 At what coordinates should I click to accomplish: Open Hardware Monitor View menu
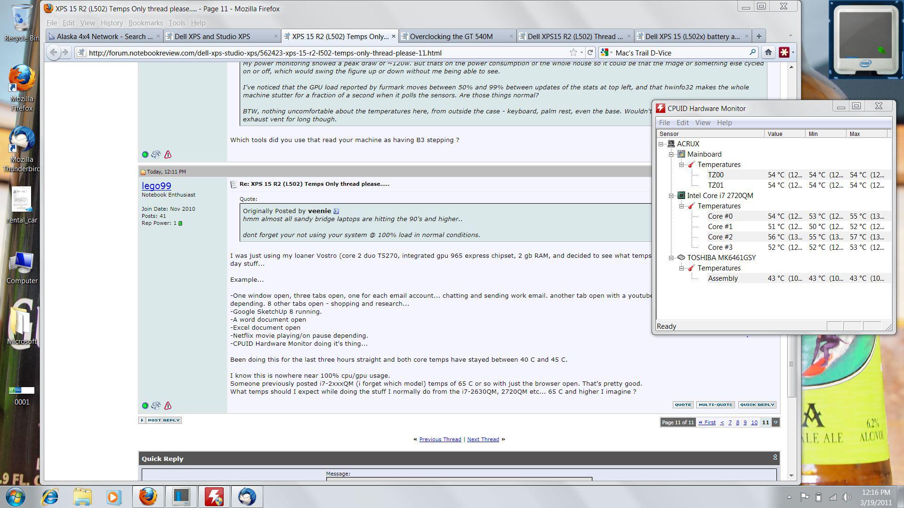click(702, 123)
